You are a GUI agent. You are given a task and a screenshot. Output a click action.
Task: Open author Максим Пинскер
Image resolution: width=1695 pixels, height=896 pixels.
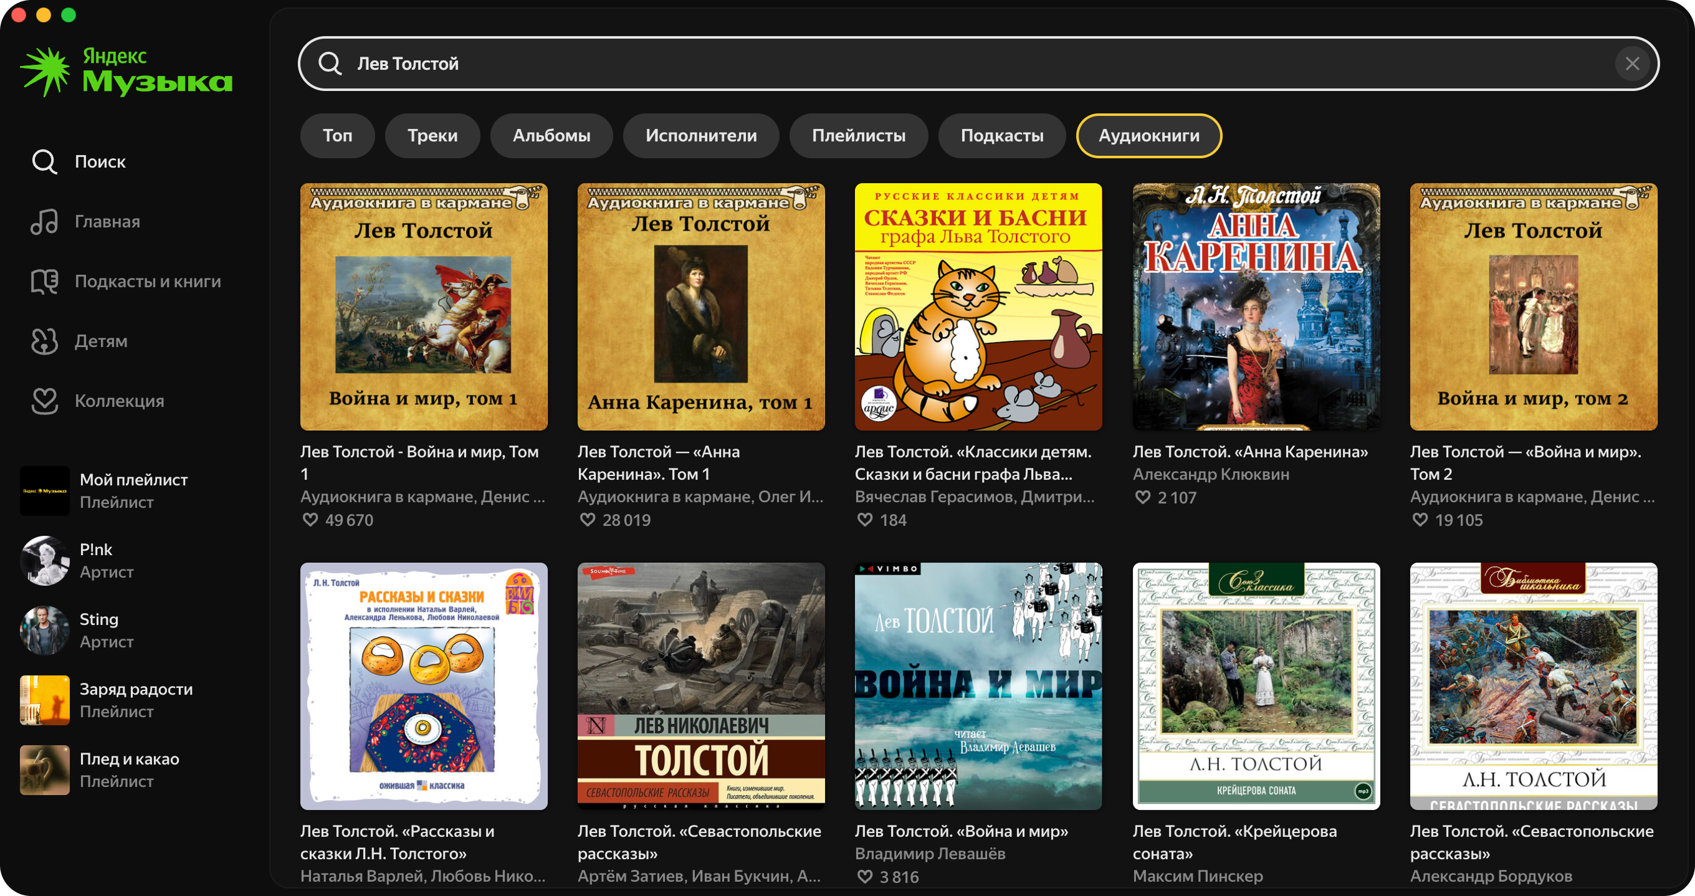point(1198,876)
